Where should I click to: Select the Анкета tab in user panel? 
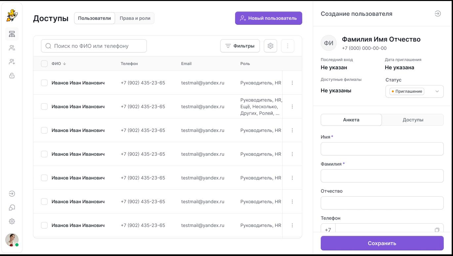[351, 120]
